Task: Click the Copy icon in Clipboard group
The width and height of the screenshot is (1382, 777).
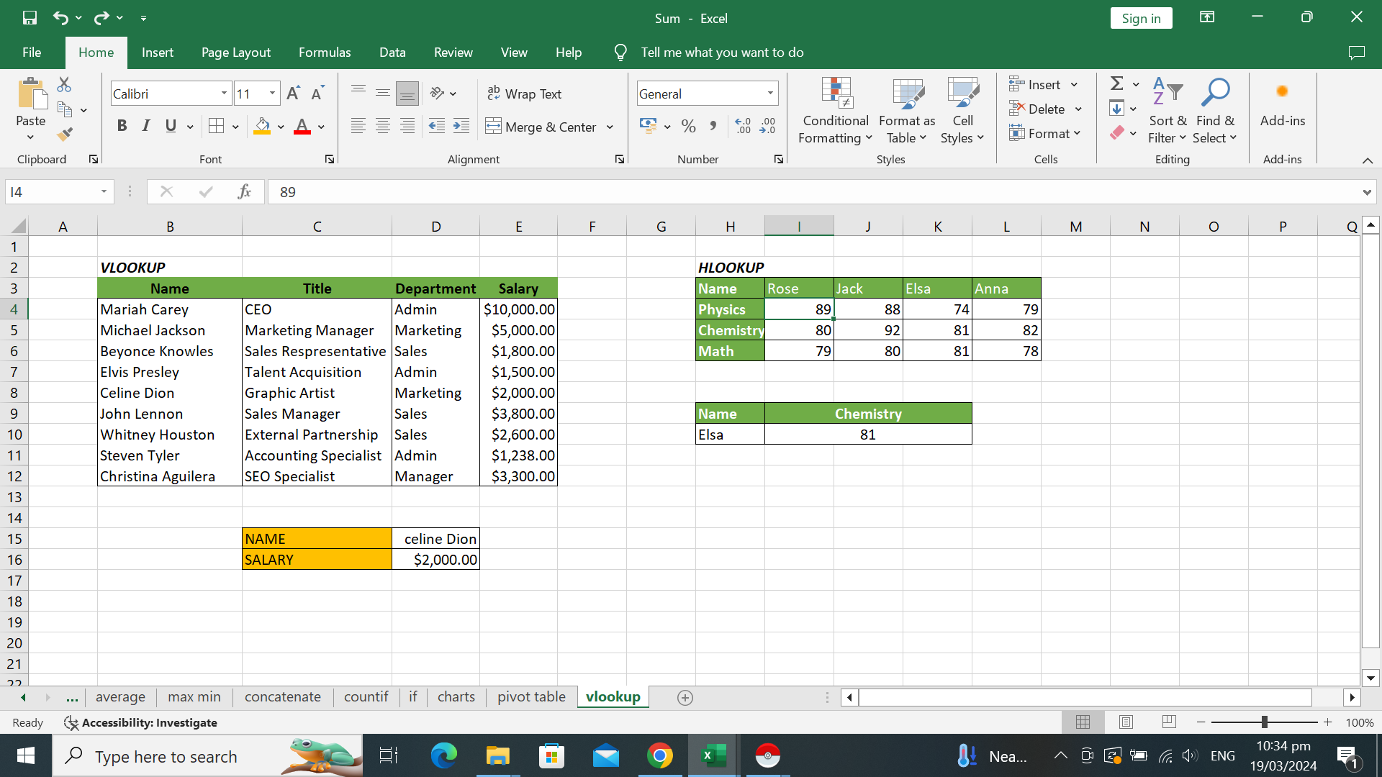Action: pyautogui.click(x=65, y=110)
